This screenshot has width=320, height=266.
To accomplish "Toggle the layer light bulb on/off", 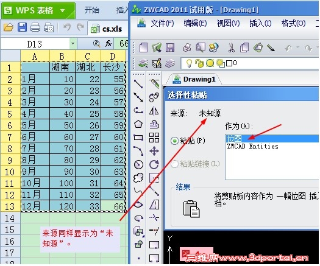I will coord(189,63).
